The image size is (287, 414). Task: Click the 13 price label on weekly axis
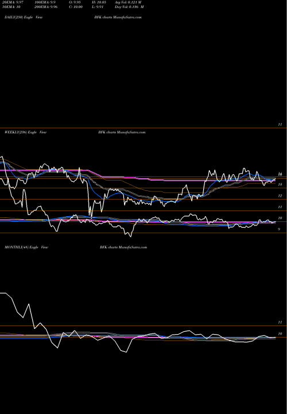coord(280,185)
